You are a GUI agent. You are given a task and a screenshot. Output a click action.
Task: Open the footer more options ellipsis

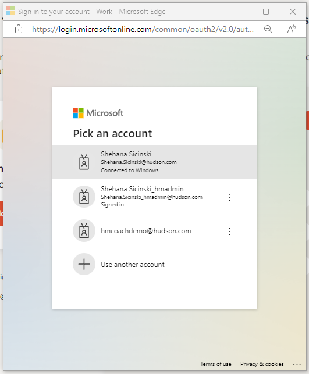[x=297, y=365]
